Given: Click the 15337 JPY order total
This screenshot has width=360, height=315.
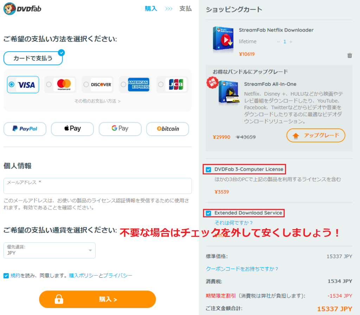Looking at the screenshot, I should click(335, 309).
